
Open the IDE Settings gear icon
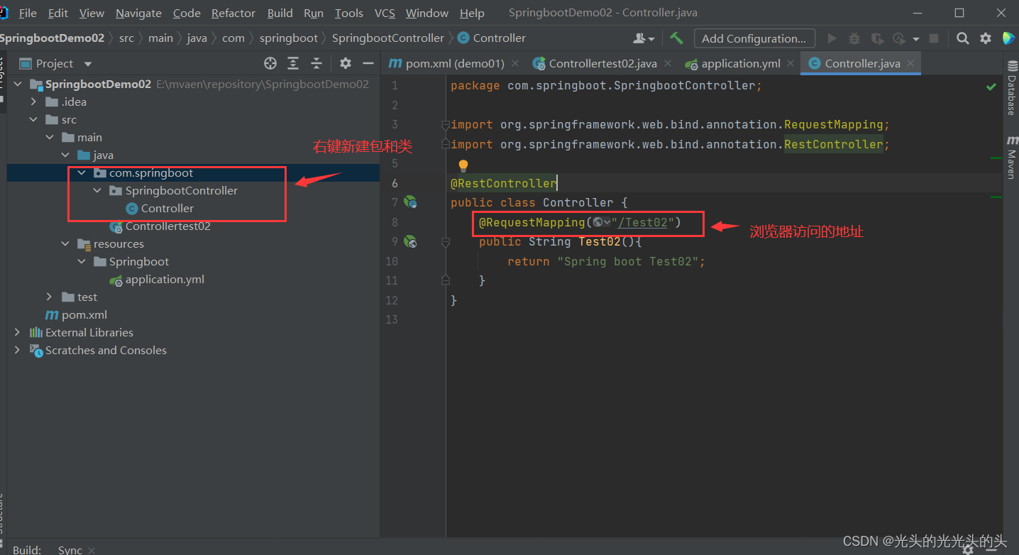tap(986, 38)
